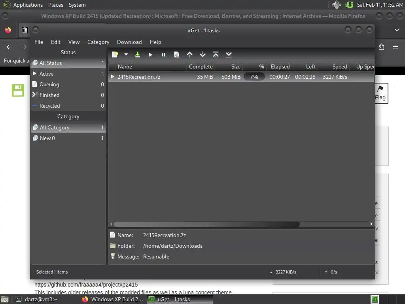Open the Applications menu in top panel
405x304 pixels.
coord(28,5)
